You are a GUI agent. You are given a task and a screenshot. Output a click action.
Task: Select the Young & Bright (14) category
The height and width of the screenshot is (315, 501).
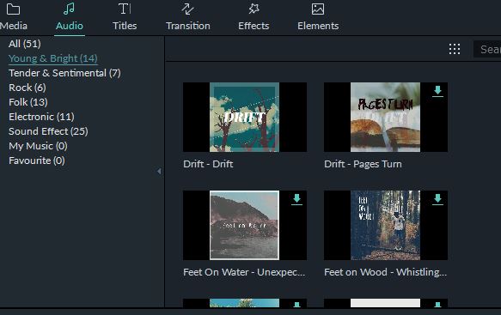tap(53, 58)
